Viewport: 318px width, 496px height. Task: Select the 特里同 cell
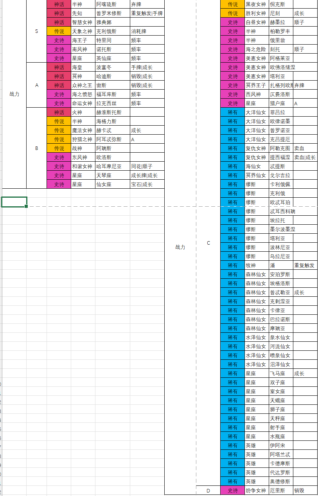click(112, 40)
